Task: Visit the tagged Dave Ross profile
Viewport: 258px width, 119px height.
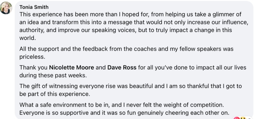Action: [122, 68]
